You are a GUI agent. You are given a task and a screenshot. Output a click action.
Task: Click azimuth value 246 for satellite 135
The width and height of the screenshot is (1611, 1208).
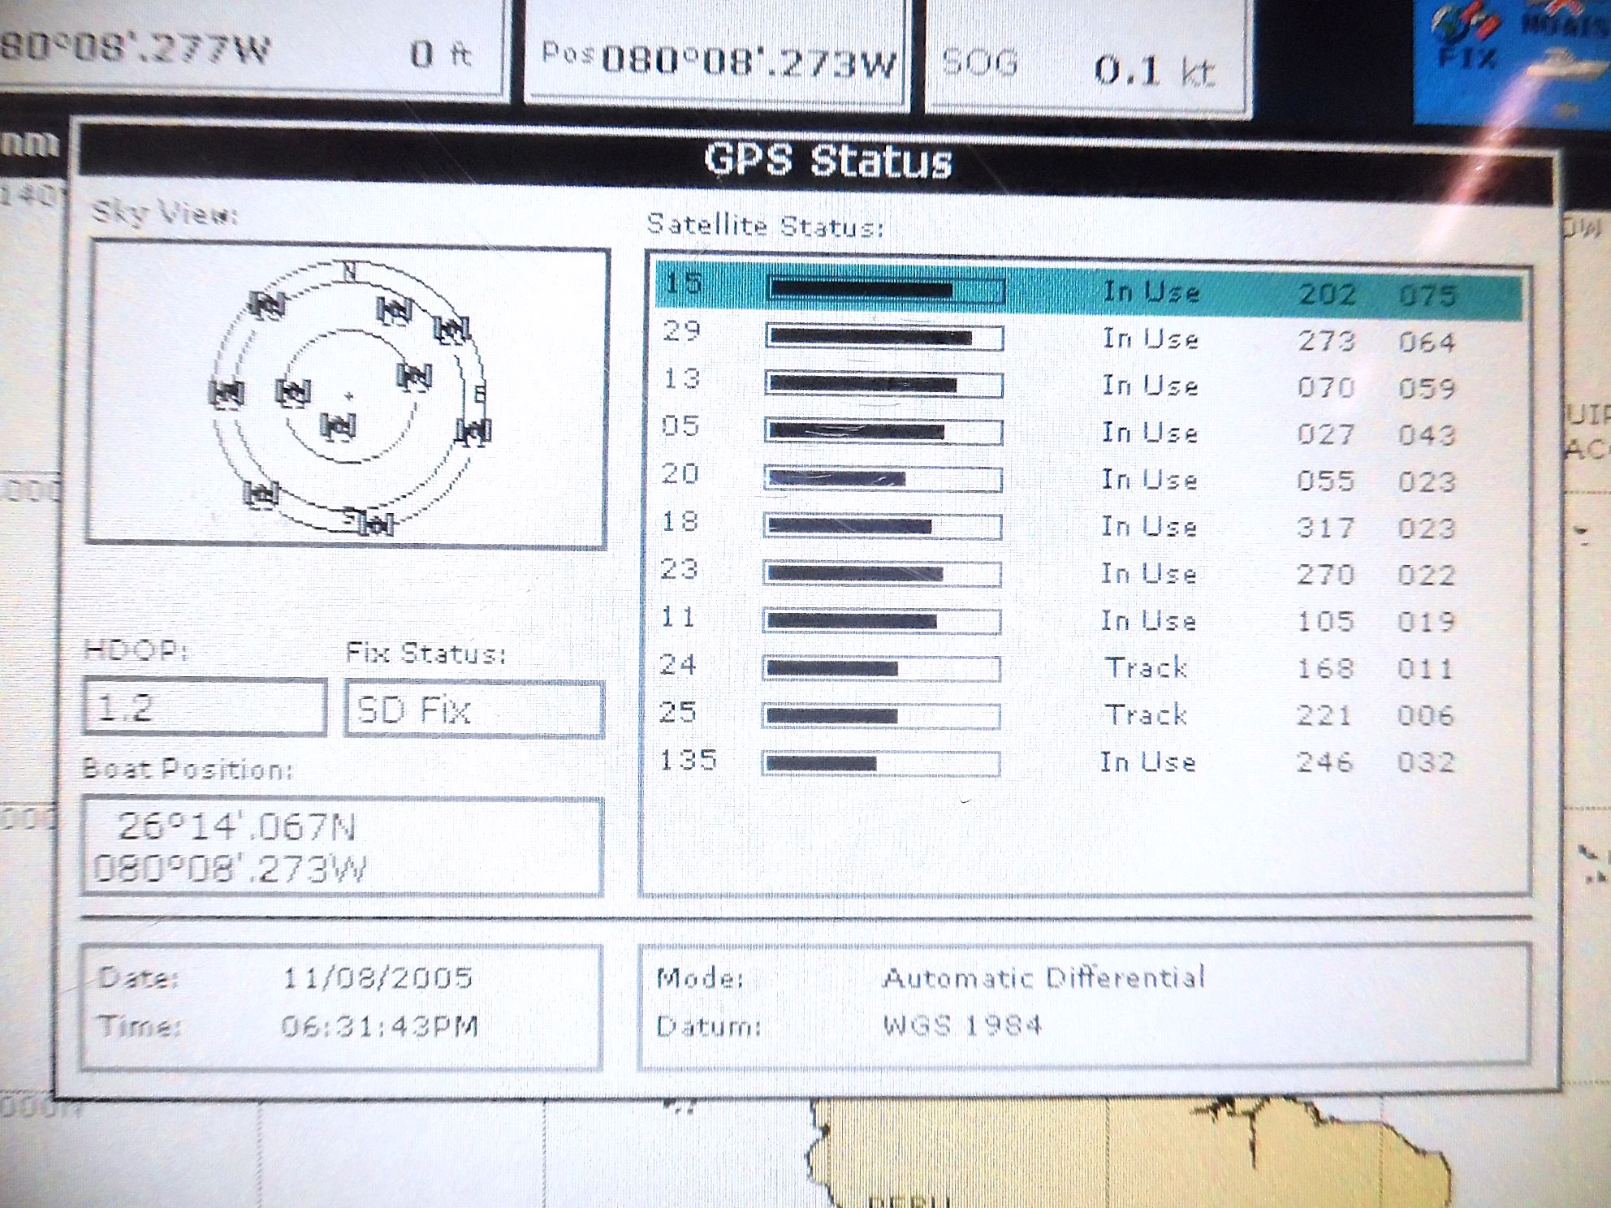[1324, 761]
